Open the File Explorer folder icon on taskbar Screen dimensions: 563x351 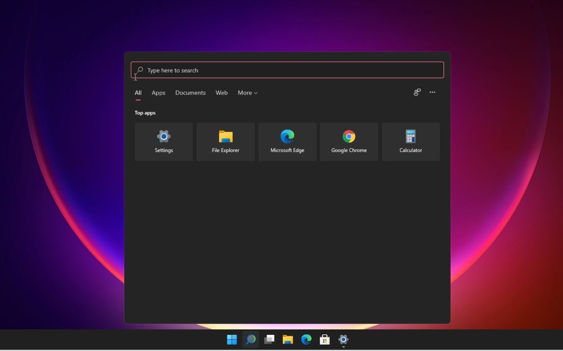[x=288, y=339]
